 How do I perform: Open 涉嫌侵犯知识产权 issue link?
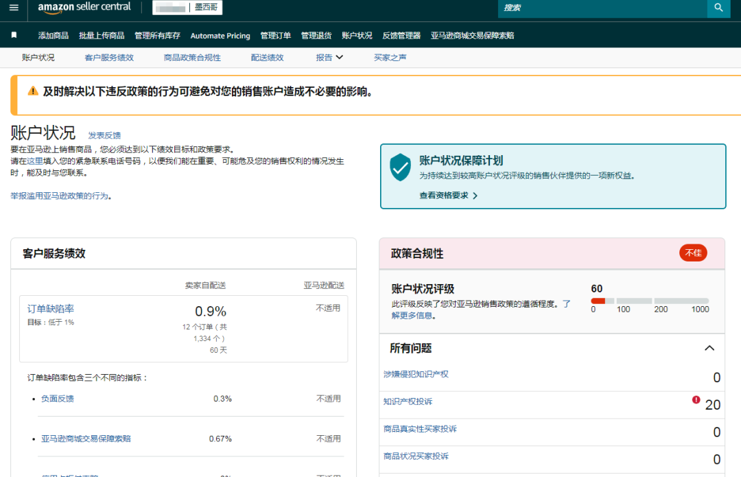pyautogui.click(x=416, y=374)
